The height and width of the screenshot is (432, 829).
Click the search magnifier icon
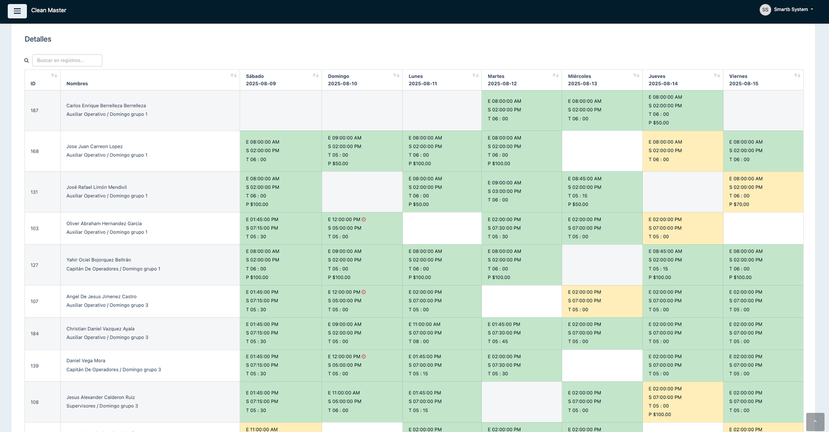coord(26,61)
